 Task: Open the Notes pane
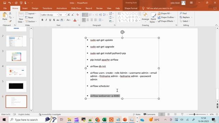coord(137,114)
